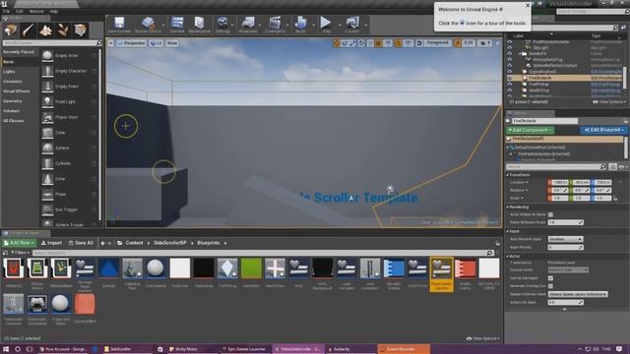Open the Edit menu
The height and width of the screenshot is (354, 630).
pyautogui.click(x=19, y=11)
